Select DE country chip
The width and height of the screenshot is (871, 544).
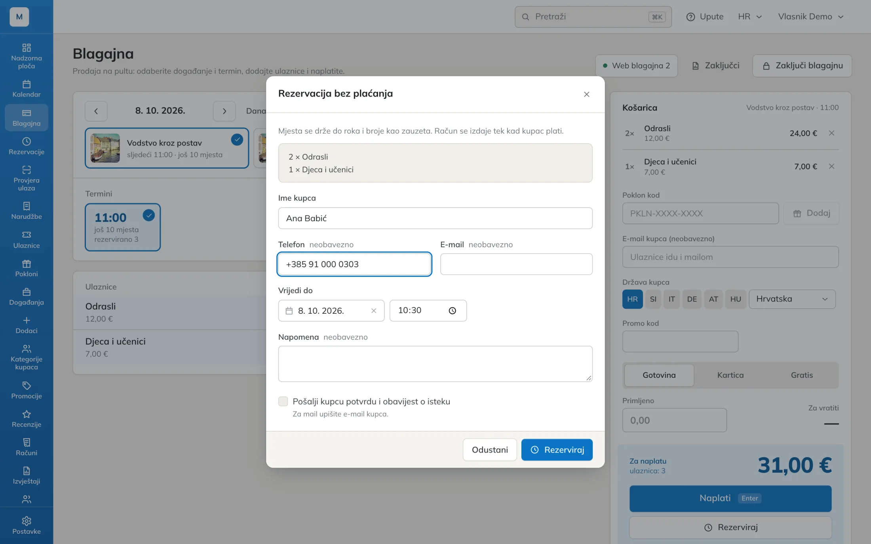[692, 299]
